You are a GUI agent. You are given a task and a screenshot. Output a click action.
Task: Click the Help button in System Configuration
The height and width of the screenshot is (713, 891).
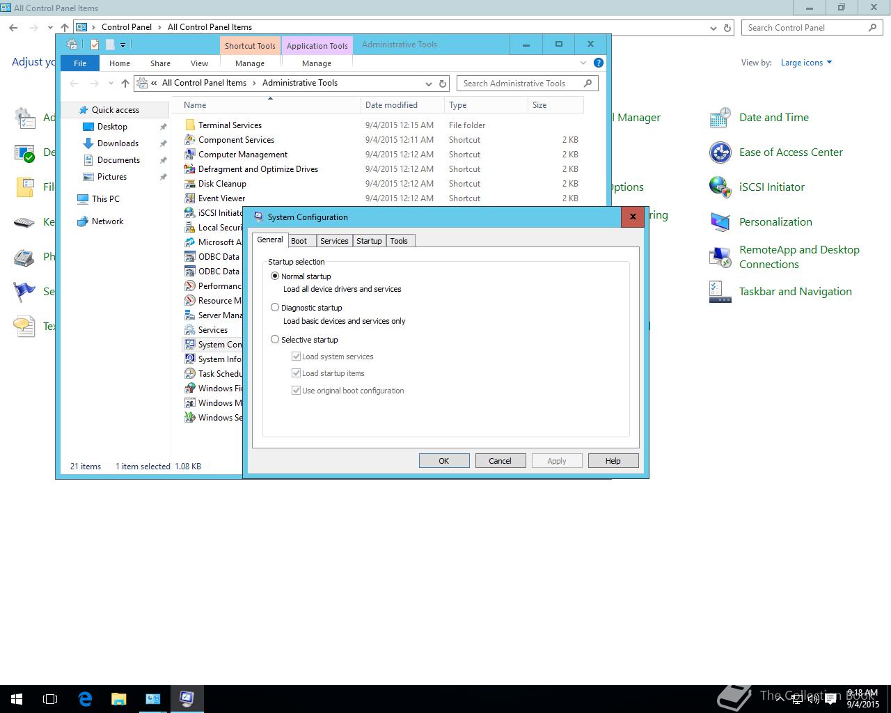point(613,461)
